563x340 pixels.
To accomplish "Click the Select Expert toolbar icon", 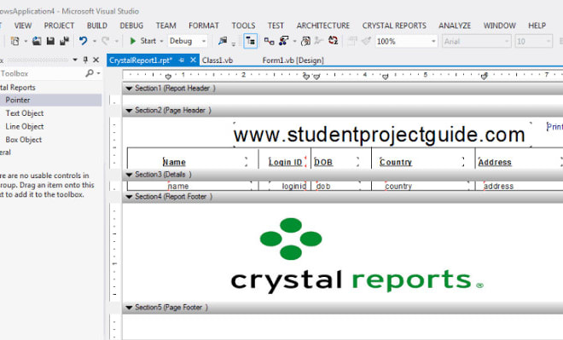I will coord(305,41).
